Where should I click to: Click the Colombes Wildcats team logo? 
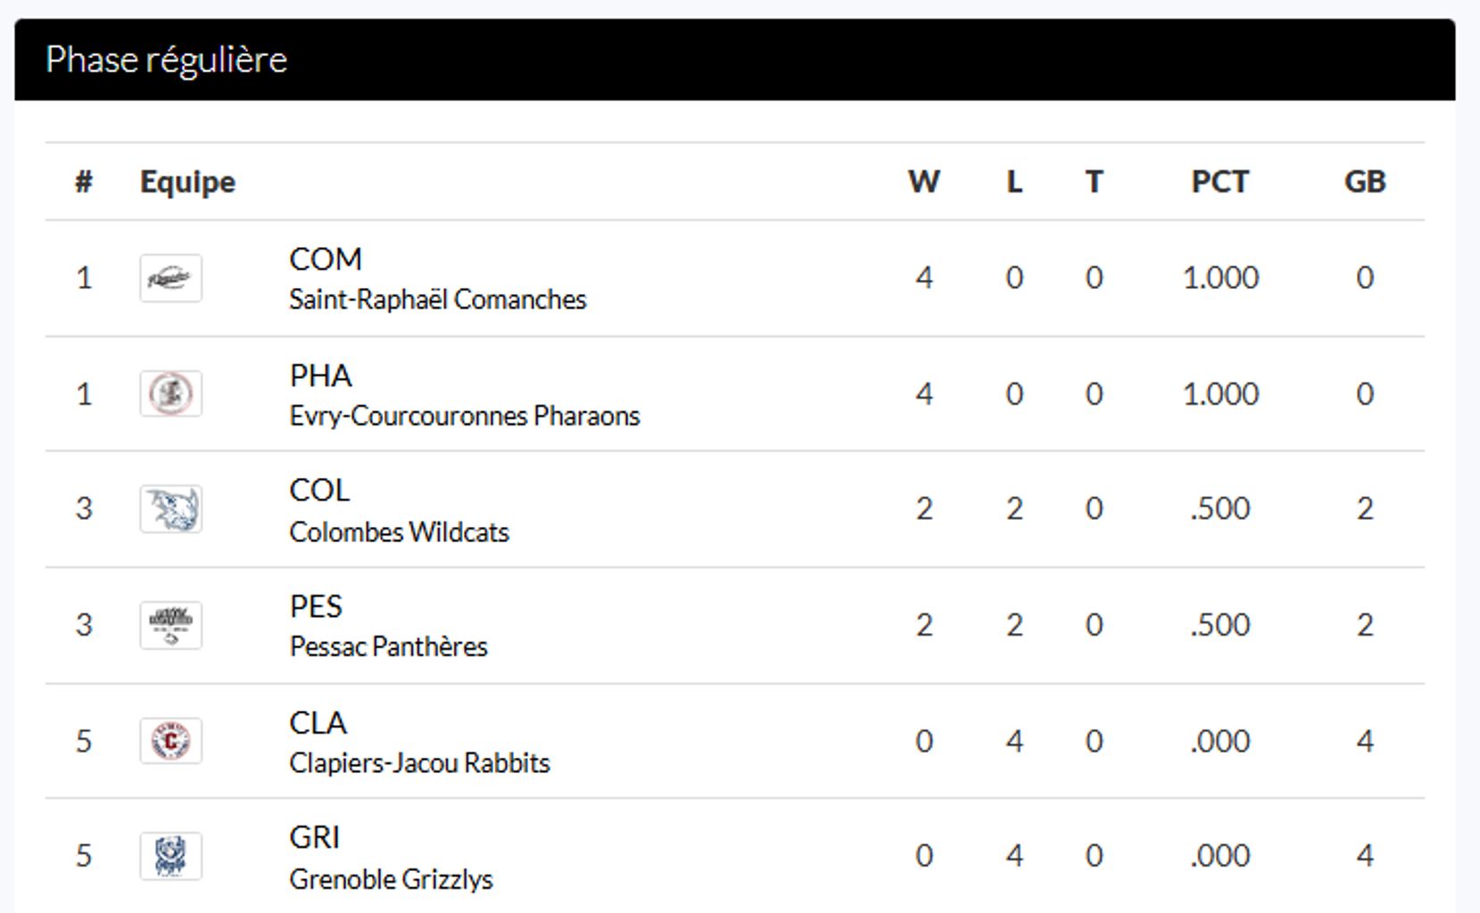[170, 509]
